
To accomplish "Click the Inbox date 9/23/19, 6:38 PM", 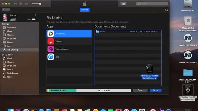I will click(x=148, y=31).
